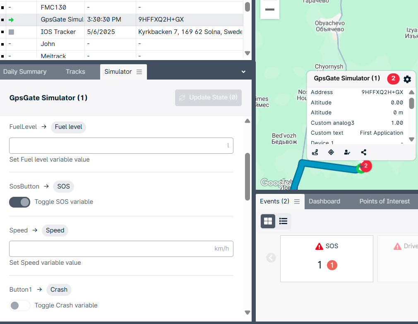Switch Events panel to grid view

268,221
